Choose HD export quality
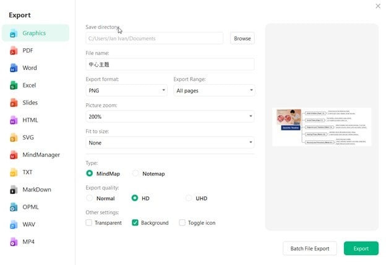This screenshot has width=386, height=265. 135,198
